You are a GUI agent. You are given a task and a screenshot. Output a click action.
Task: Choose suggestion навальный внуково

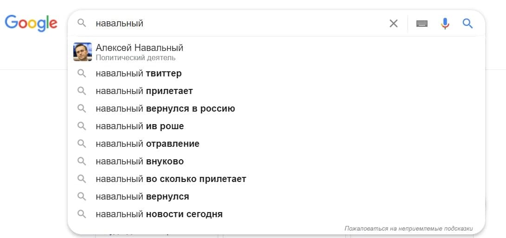coord(276,161)
